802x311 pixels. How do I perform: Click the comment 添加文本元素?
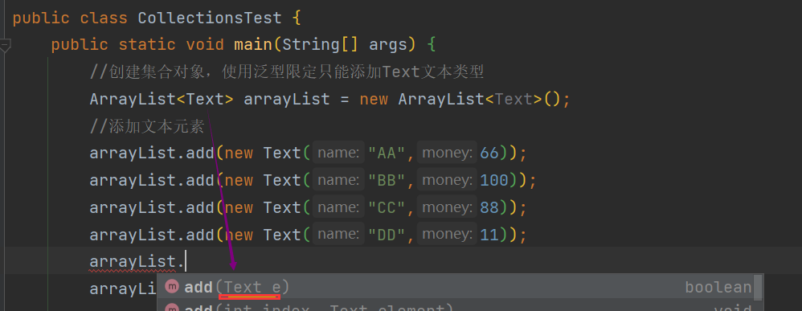(x=147, y=126)
